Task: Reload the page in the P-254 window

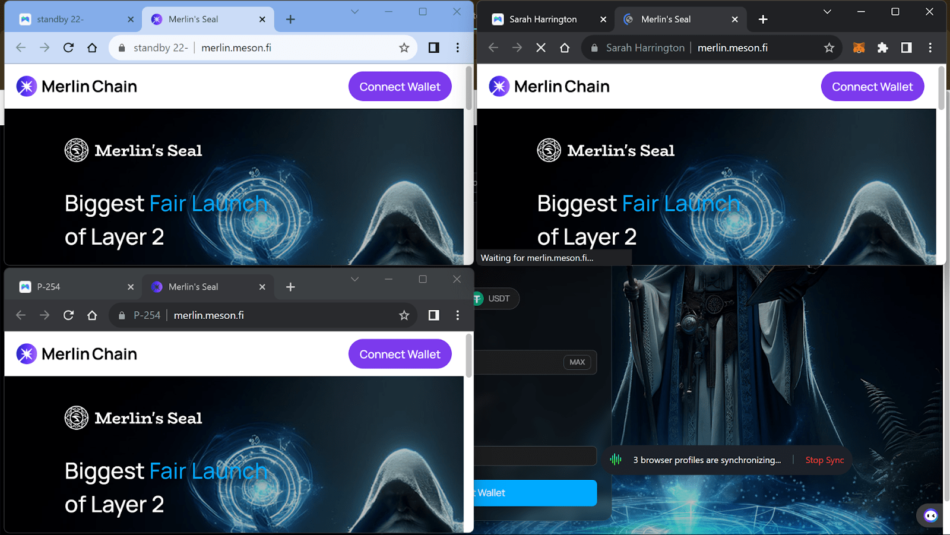Action: tap(68, 315)
